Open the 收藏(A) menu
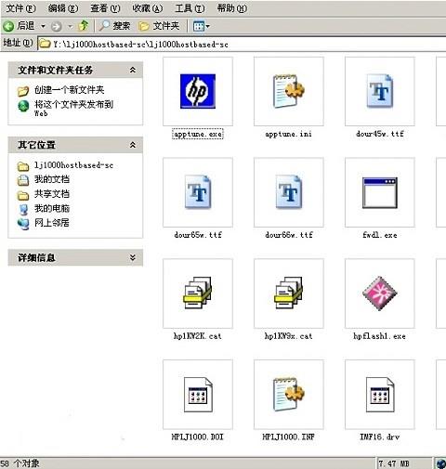This screenshot has width=446, height=469. [148, 8]
